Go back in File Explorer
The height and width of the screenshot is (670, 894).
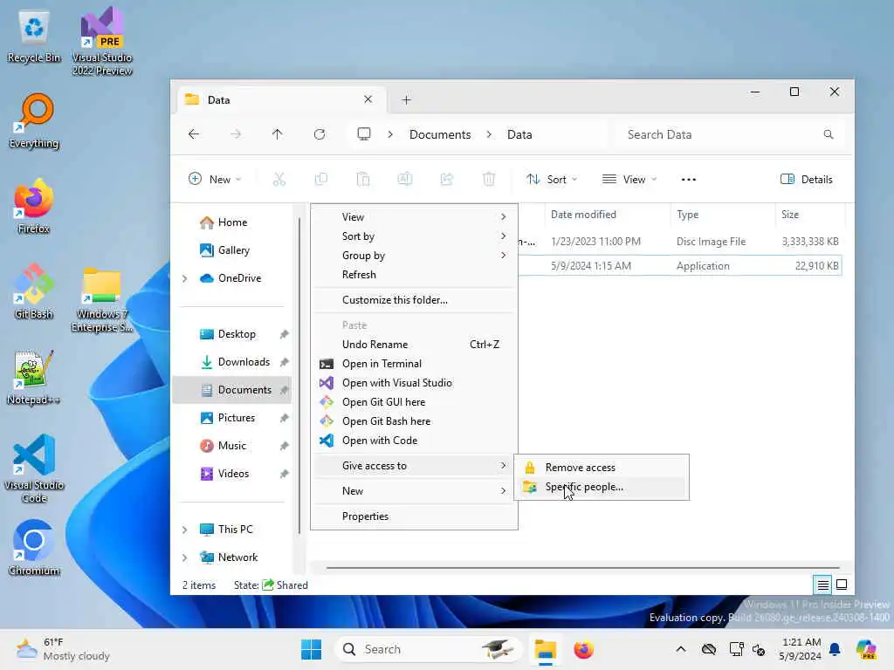point(194,133)
